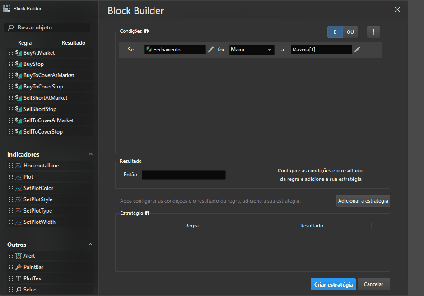
Task: Switch the condition operator to OU
Action: click(x=350, y=32)
